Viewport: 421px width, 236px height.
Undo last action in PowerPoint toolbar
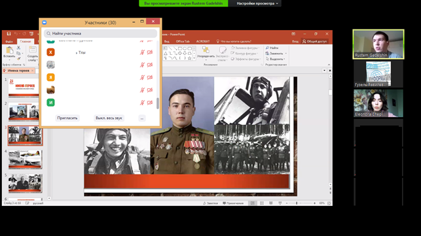(x=16, y=34)
